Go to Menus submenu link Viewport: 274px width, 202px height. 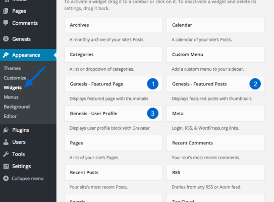point(11,97)
